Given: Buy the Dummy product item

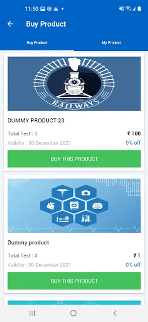Looking at the screenshot, I should (x=74, y=281).
